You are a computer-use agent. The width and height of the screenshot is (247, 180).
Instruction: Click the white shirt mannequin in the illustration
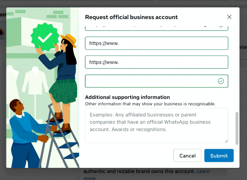[x=35, y=80]
